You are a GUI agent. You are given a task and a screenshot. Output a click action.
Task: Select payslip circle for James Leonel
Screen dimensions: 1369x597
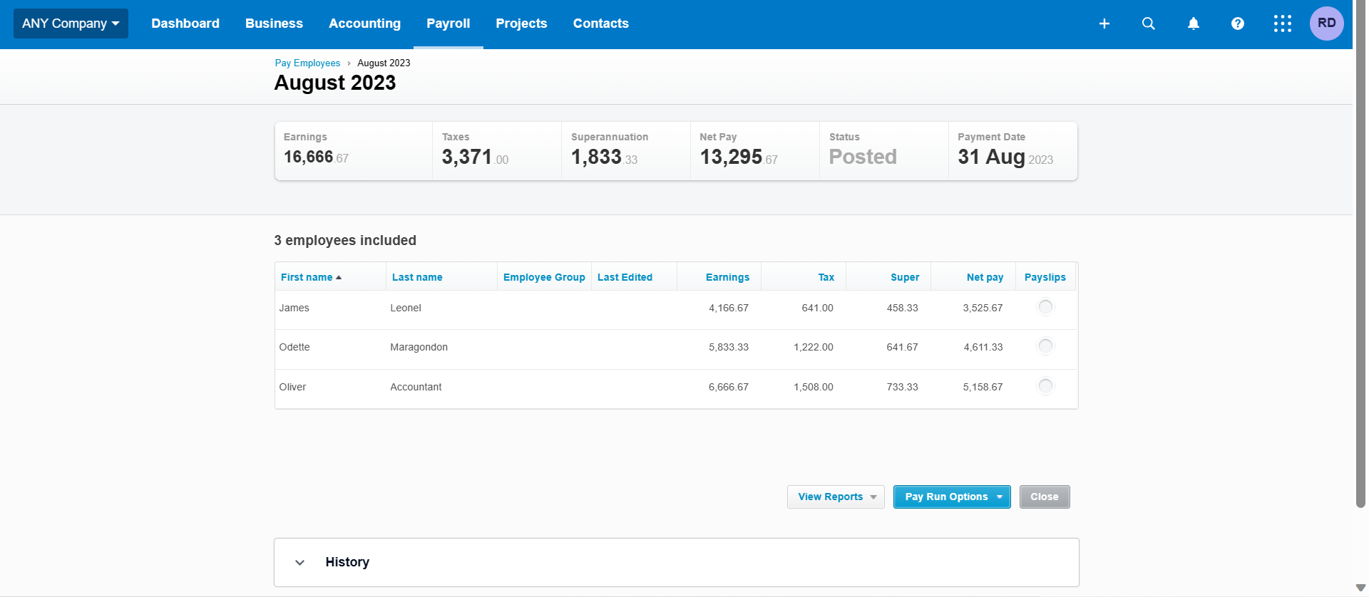[1045, 307]
